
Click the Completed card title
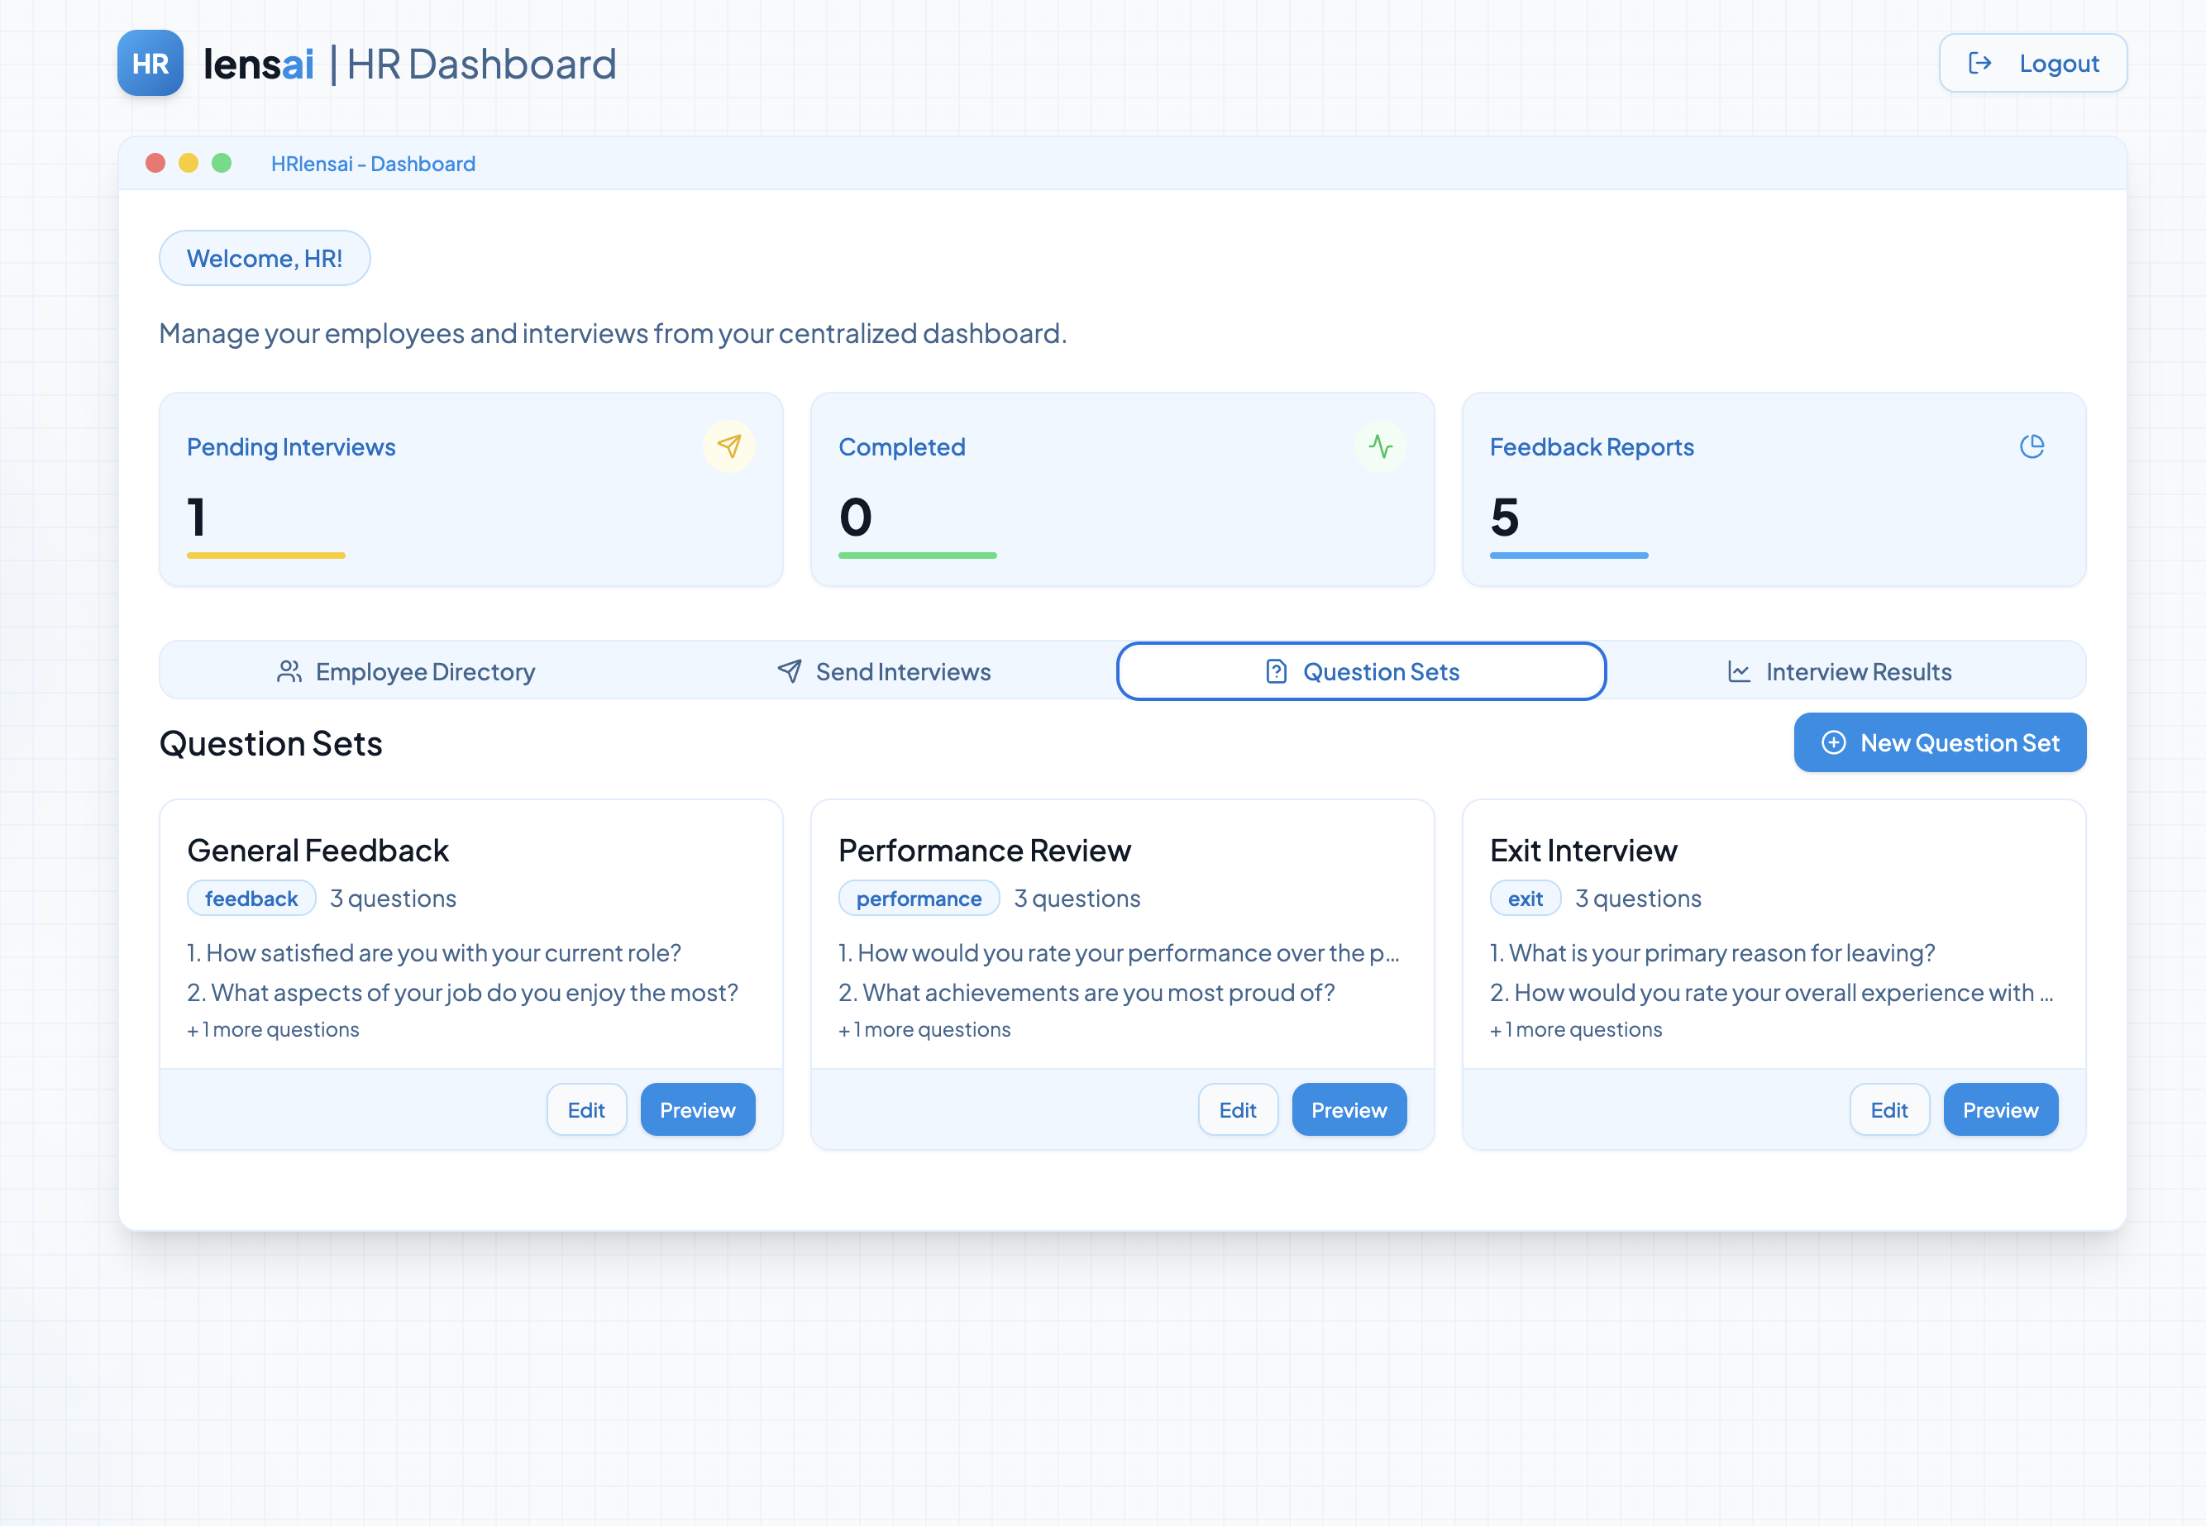tap(902, 447)
